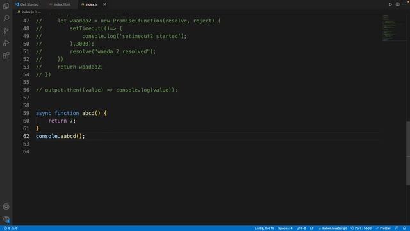The height and width of the screenshot is (231, 410).
Task: Click 'return' on line 60
Action: pyautogui.click(x=58, y=121)
